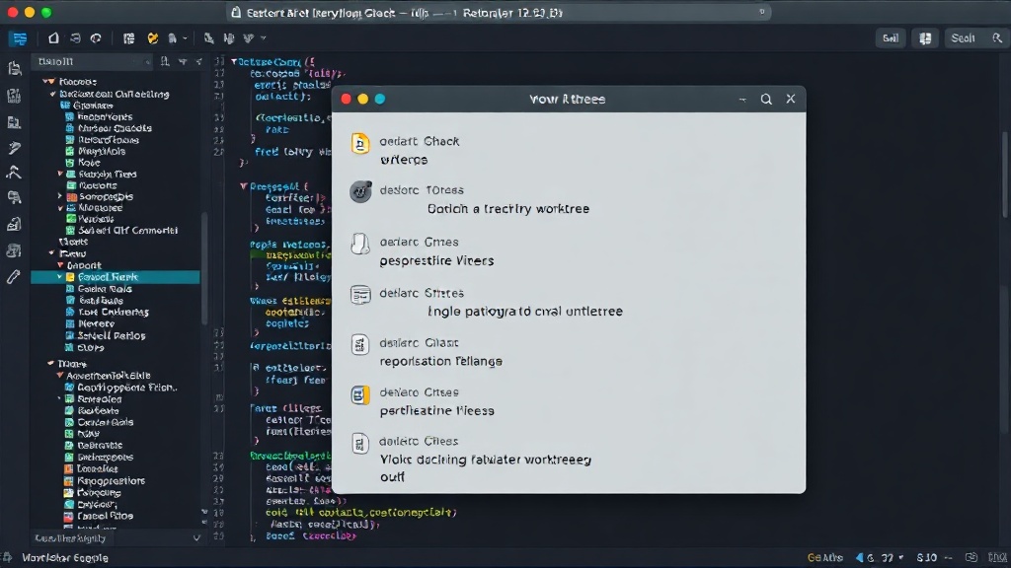Click the lines icon beside 'detlarc Sttes'
The height and width of the screenshot is (568, 1011).
[x=360, y=294]
